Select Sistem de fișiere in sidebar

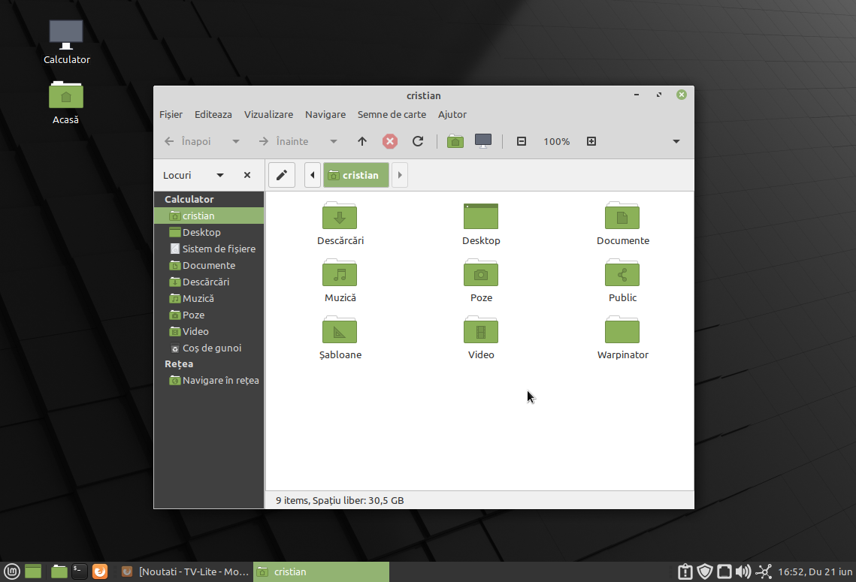tap(218, 249)
